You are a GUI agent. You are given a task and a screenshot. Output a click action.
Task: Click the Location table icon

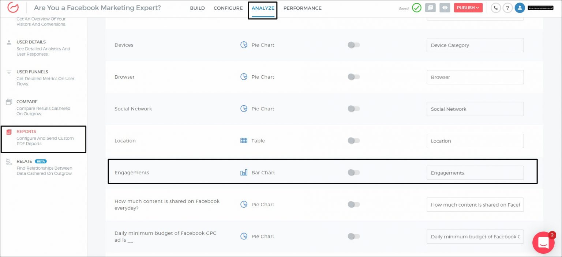point(244,141)
